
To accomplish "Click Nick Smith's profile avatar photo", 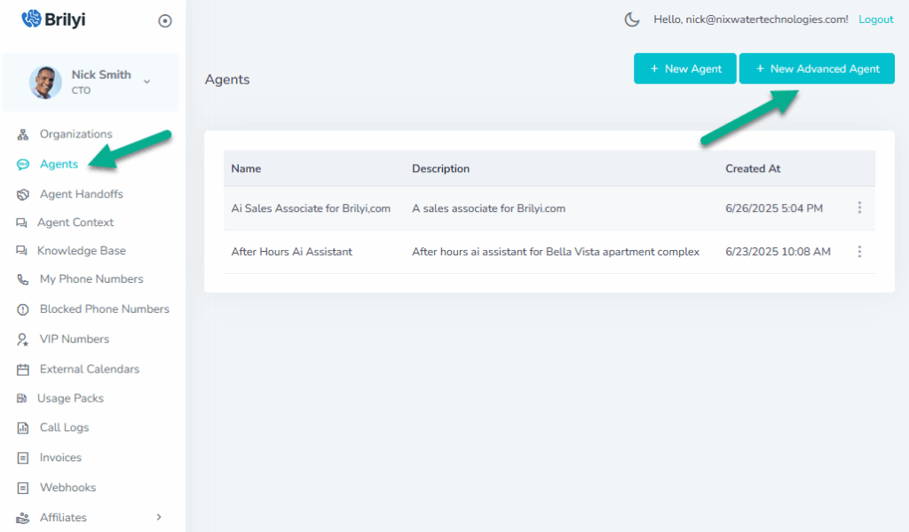I will click(45, 82).
